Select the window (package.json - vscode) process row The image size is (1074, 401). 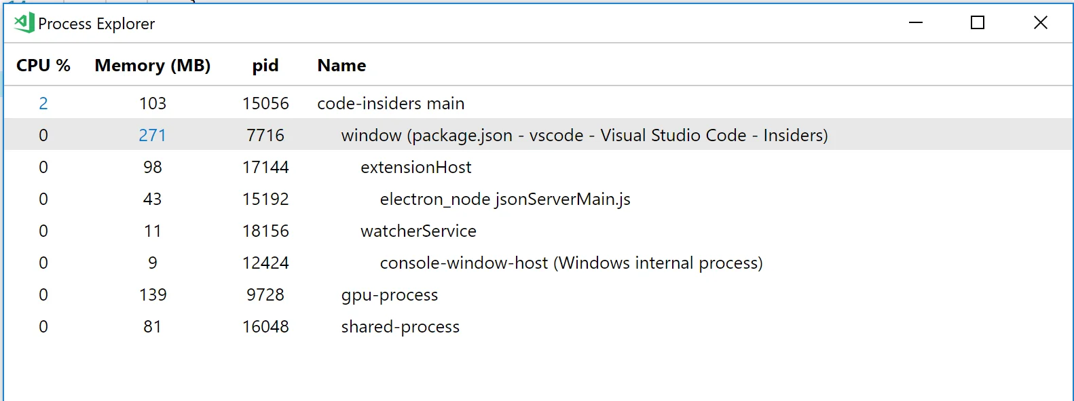point(538,135)
